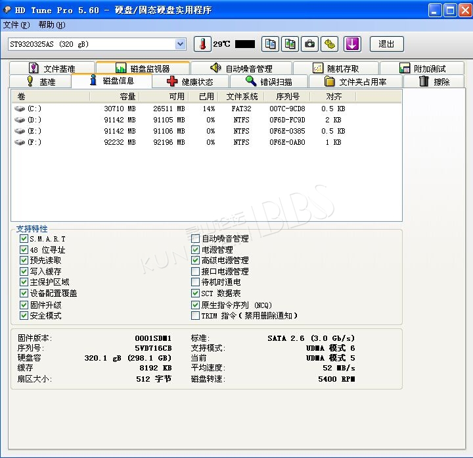Open the 文件(F) menu
This screenshot has height=458, width=473.
tap(16, 25)
